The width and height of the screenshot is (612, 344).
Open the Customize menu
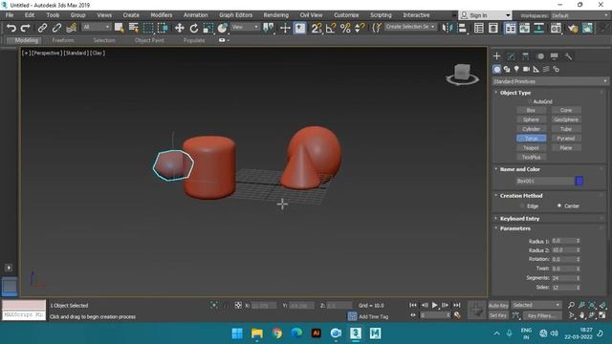[346, 15]
